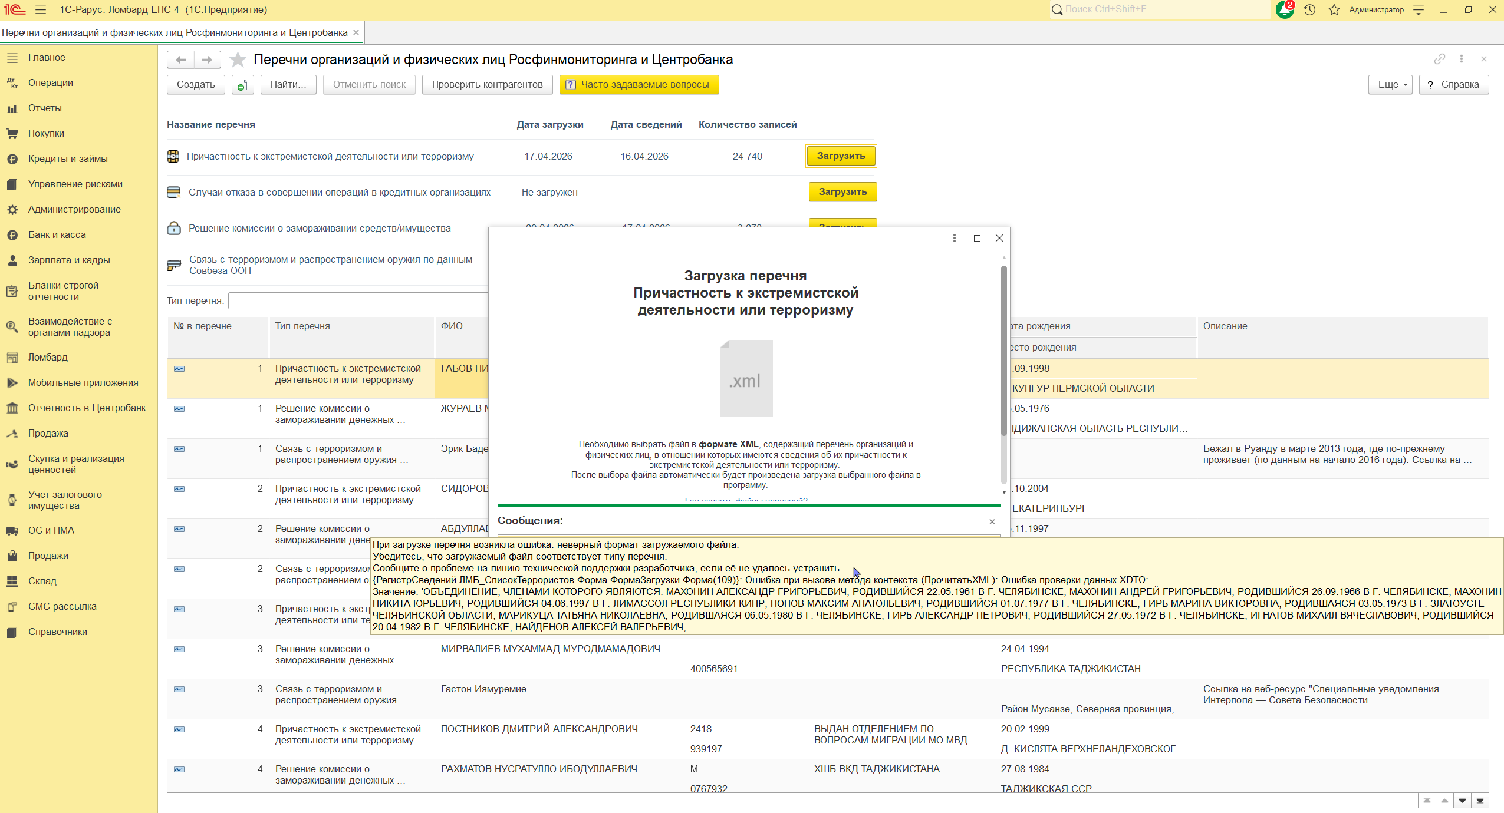Open the main hamburger menu icon
Viewport: 1504px width, 813px height.
click(41, 9)
